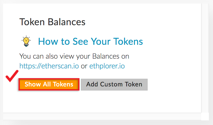Image resolution: width=213 pixels, height=125 pixels.
Task: Open the How to See Your Tokens link
Action: [90, 41]
